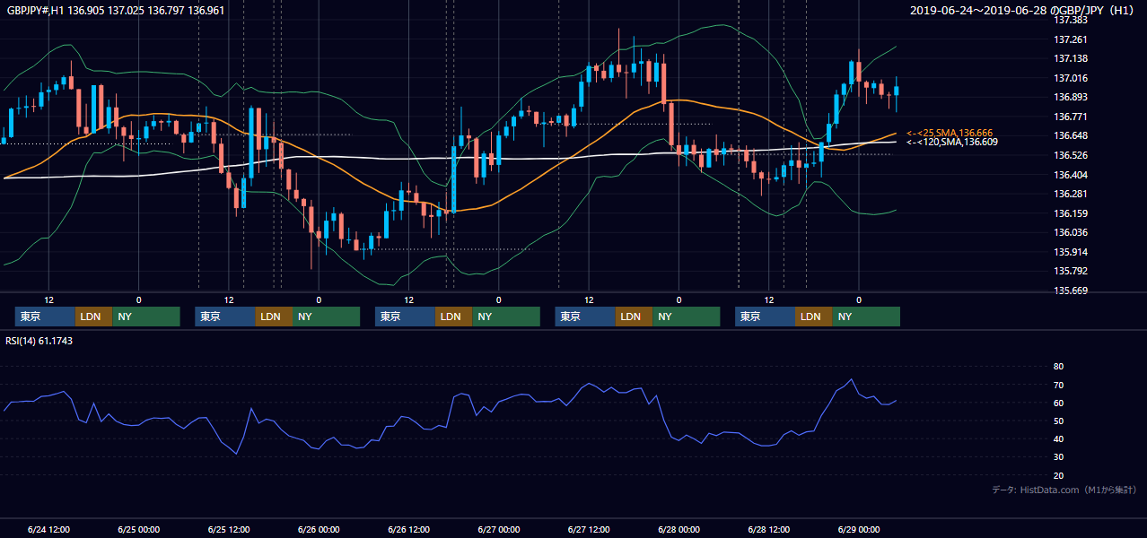Select the 6/25 NY session block
The height and width of the screenshot is (538, 1147).
coord(326,317)
